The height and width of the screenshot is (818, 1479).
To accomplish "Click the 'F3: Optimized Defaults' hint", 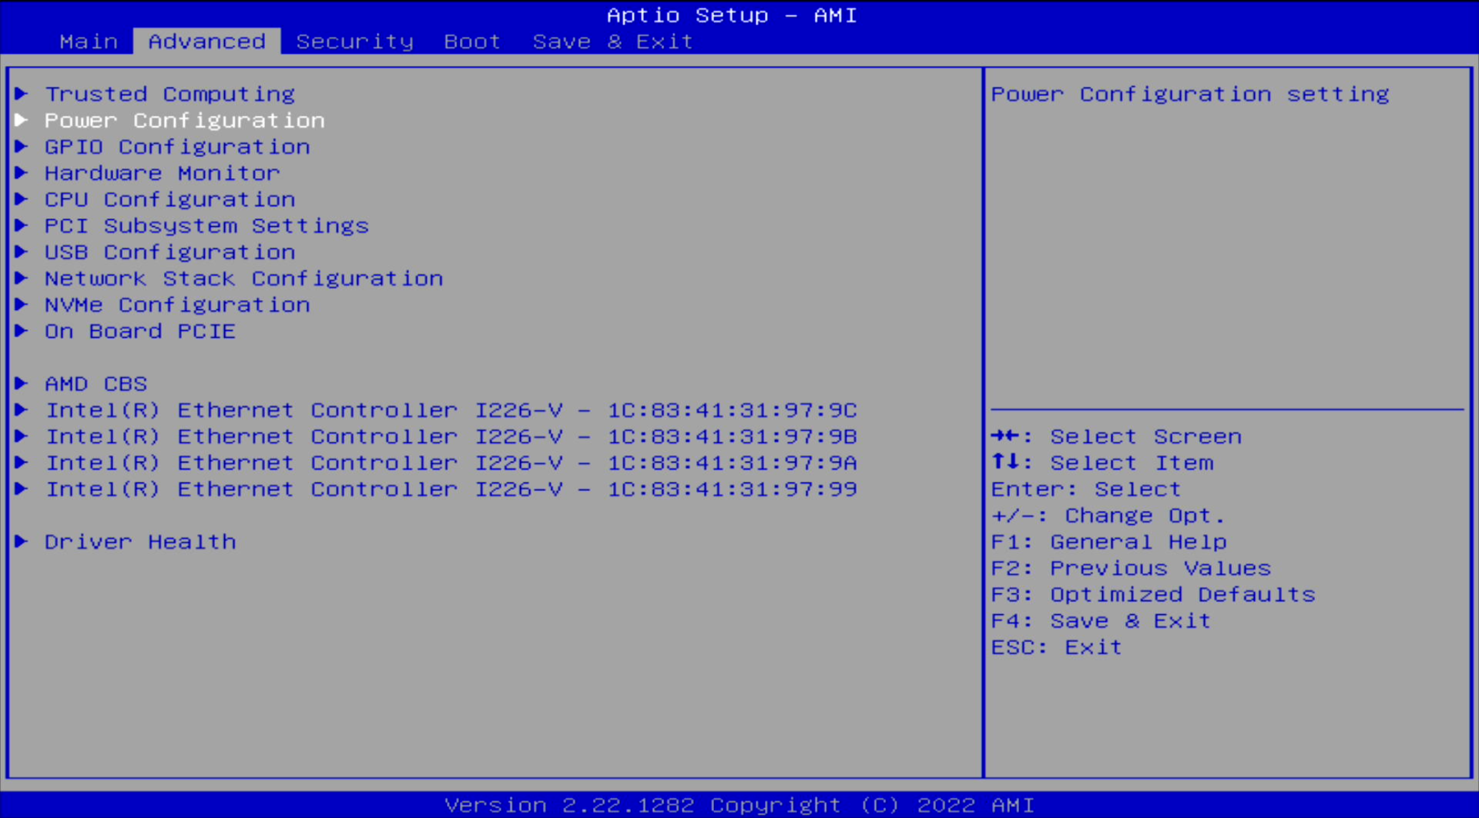I will click(x=1154, y=595).
